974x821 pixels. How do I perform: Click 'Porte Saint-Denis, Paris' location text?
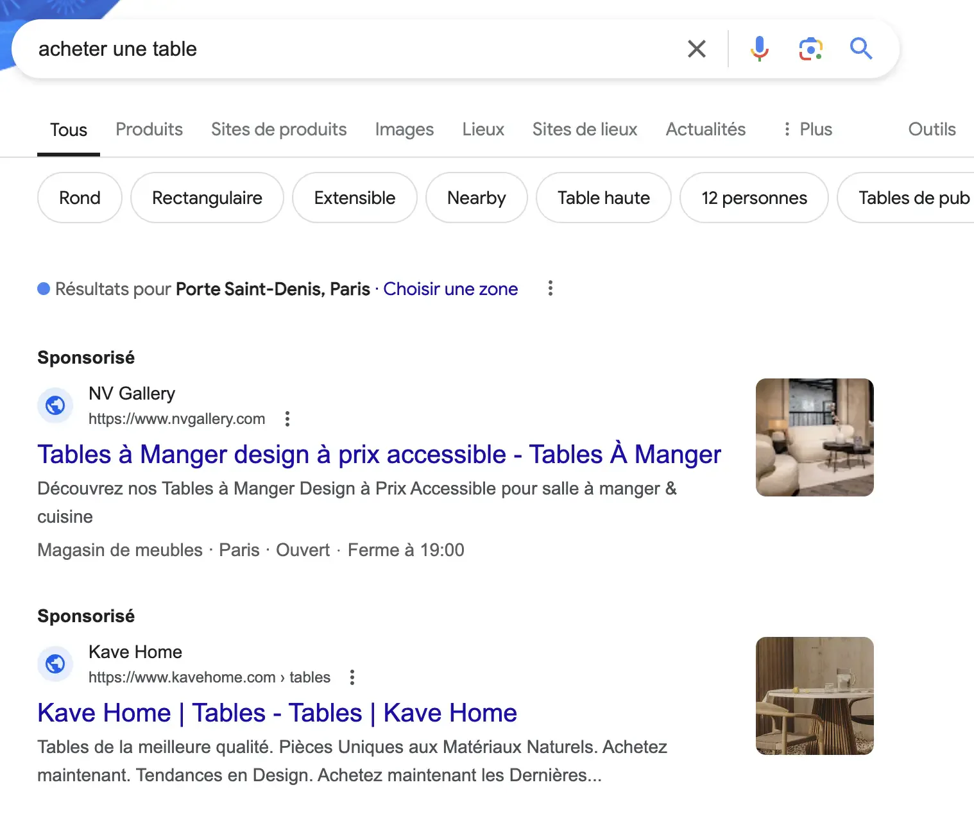coord(273,289)
